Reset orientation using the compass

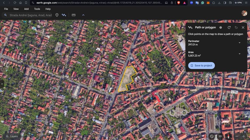[x=228, y=136]
